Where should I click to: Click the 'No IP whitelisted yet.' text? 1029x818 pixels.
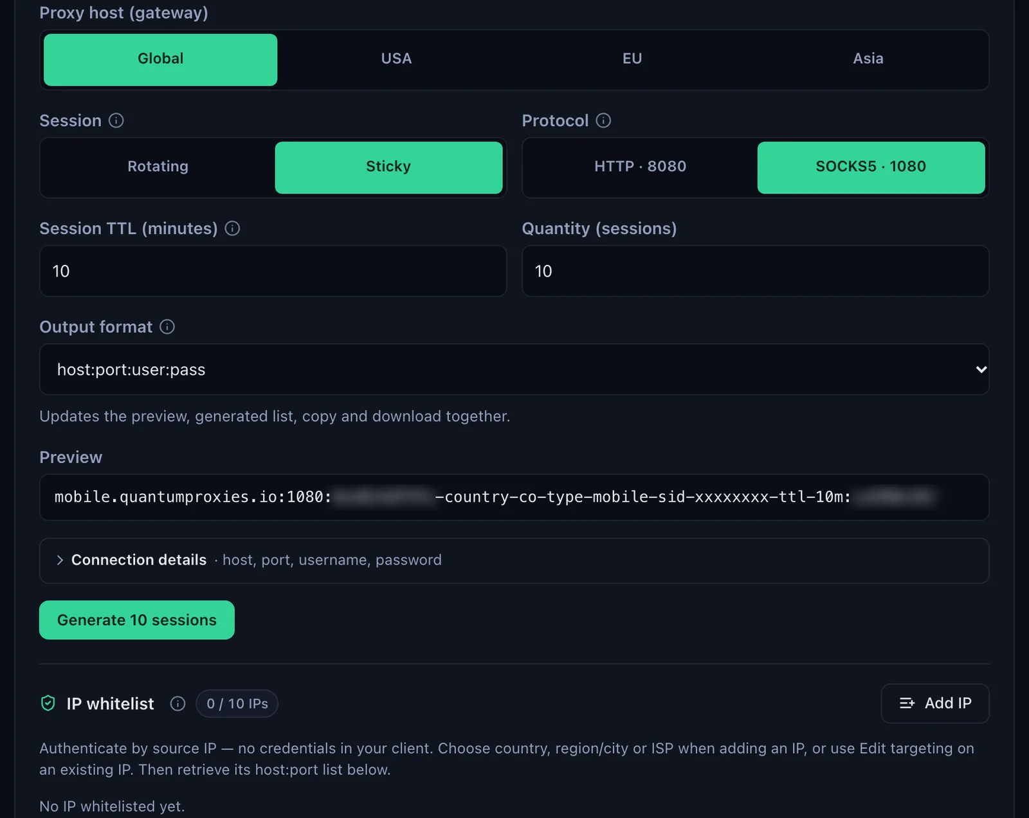[x=112, y=806]
